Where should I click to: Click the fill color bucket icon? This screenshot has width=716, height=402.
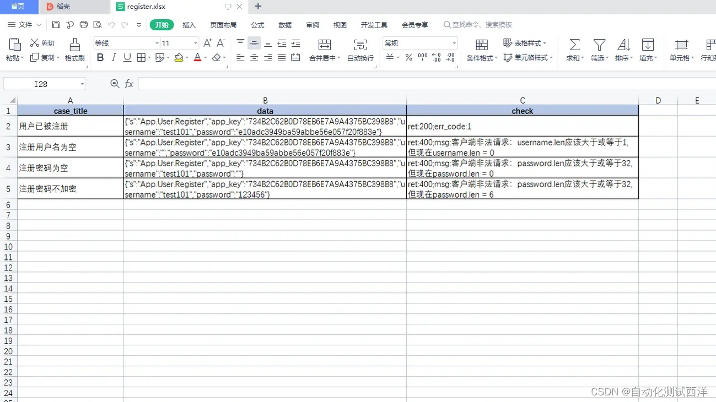179,57
